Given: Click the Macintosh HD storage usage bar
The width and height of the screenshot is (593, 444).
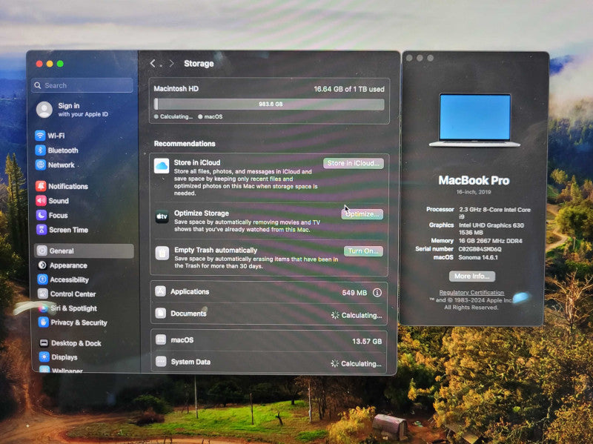Looking at the screenshot, I should 269,104.
